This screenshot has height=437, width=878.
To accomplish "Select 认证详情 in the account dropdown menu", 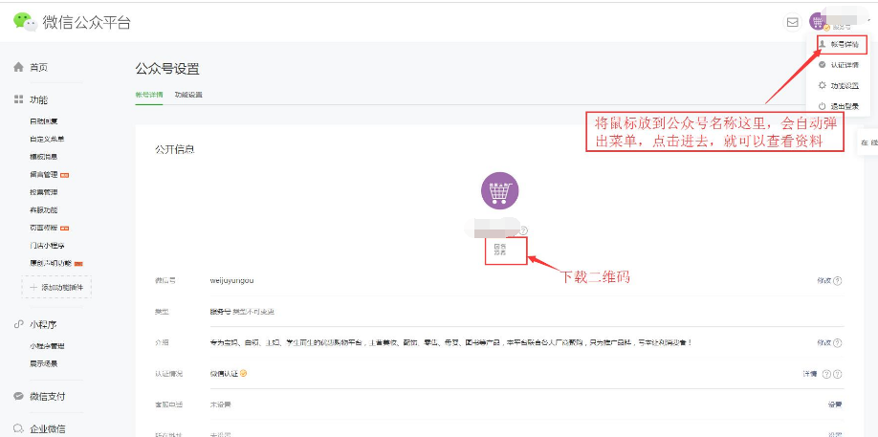I will [844, 65].
